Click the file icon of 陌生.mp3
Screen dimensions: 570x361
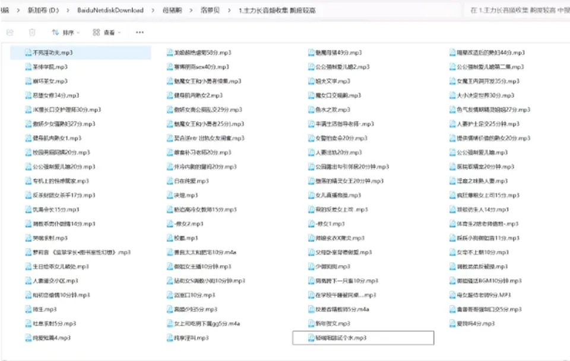point(28,309)
